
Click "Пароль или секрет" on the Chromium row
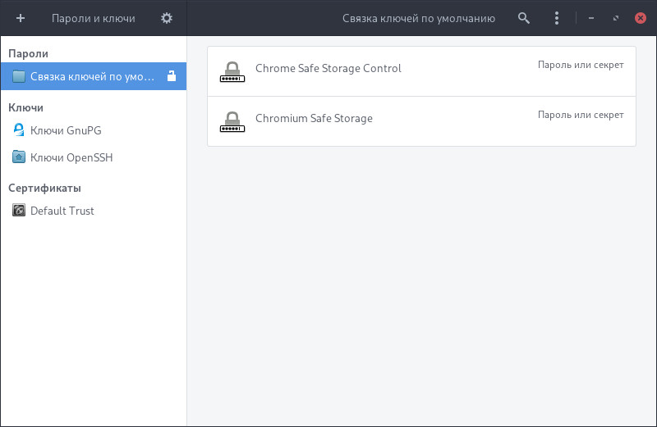click(581, 115)
